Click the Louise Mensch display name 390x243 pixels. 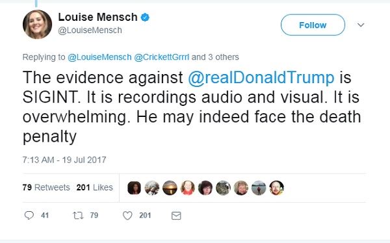point(97,17)
